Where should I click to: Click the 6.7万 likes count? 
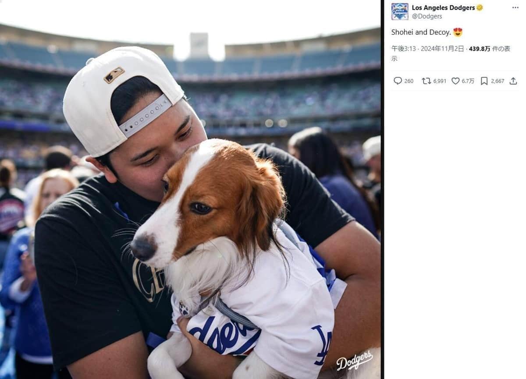coord(468,81)
